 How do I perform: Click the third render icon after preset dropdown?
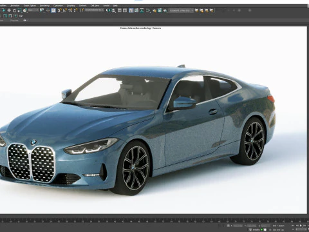pos(207,10)
